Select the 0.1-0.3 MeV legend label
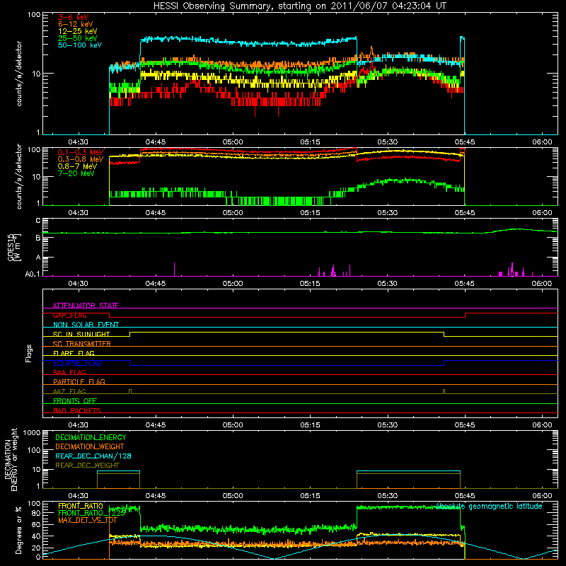 coord(81,152)
